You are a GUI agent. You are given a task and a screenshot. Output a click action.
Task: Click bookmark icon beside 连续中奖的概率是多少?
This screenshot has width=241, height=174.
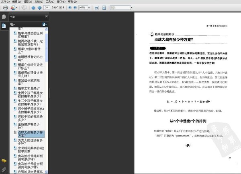pos(15,116)
